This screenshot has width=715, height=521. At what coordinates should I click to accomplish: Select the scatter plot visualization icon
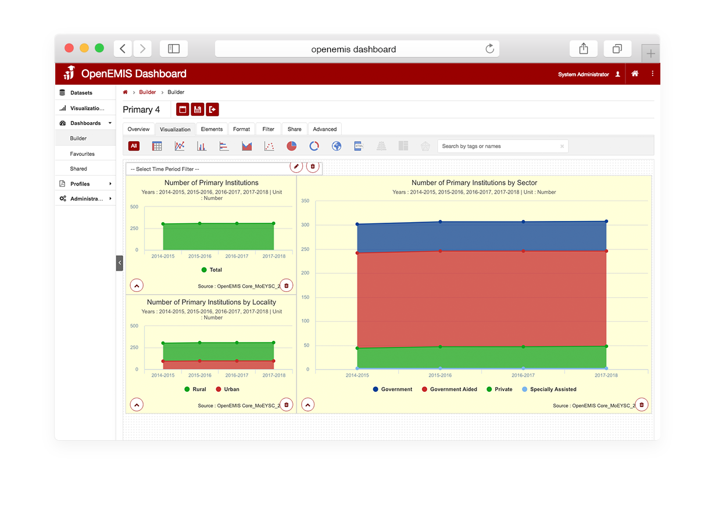point(269,146)
